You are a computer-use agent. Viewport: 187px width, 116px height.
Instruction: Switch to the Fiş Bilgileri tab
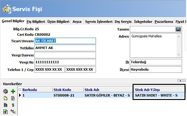pyautogui.click(x=36, y=22)
